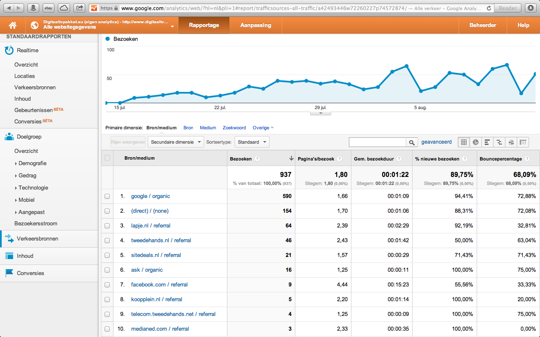The image size is (540, 337).
Task: Open help tooltip for Pagina's/bezoek column
Action: coord(339,159)
